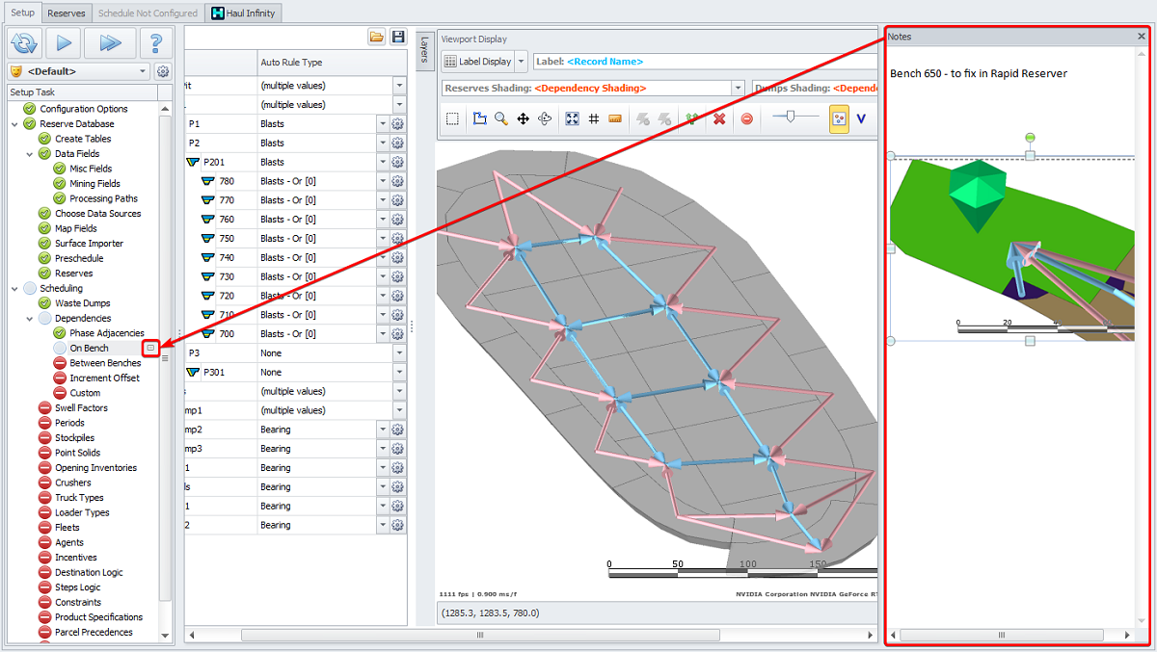The width and height of the screenshot is (1157, 652).
Task: Select Swell Factors setup task
Action: (x=81, y=408)
